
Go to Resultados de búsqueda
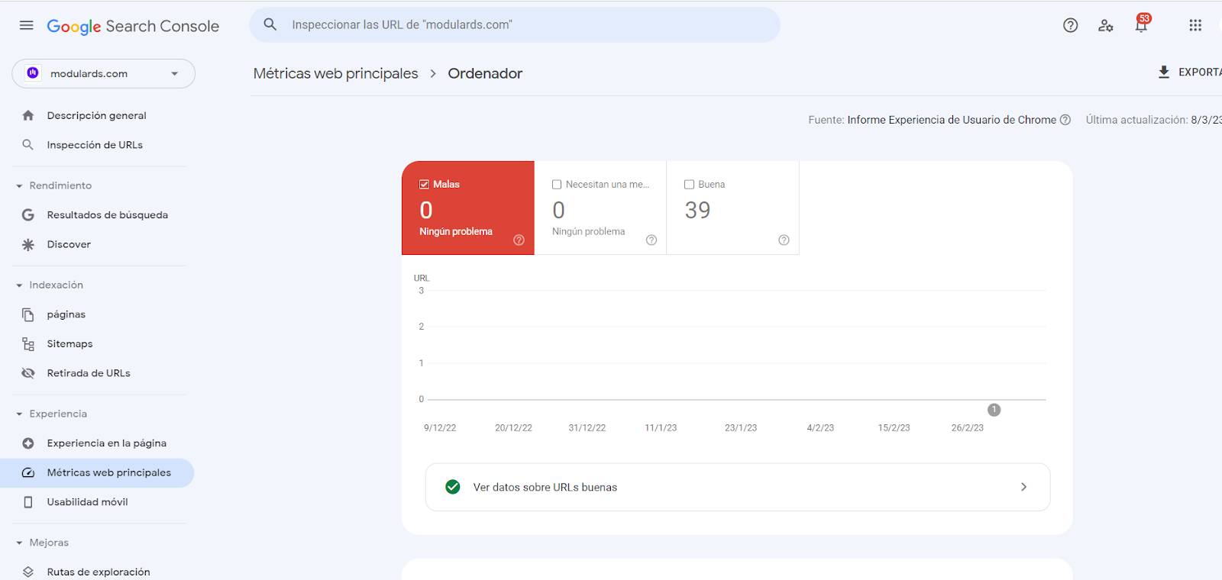coord(107,214)
